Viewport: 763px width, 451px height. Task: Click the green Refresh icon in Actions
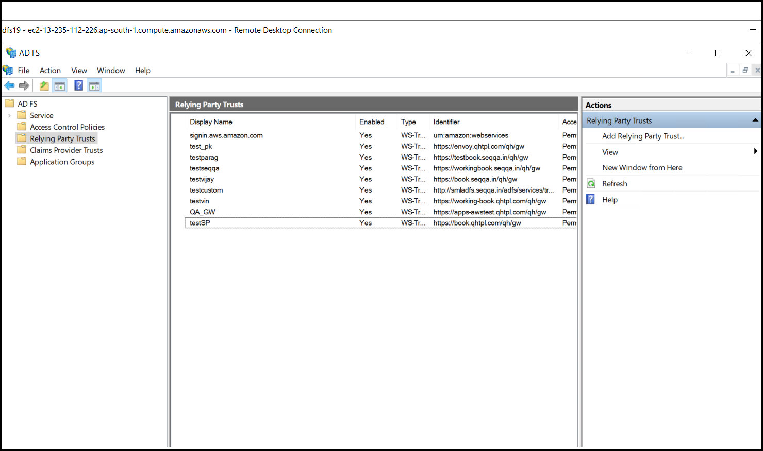point(591,184)
